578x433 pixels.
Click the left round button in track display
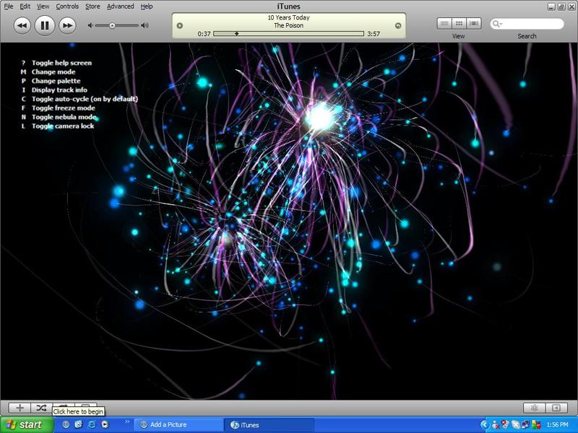click(x=181, y=26)
